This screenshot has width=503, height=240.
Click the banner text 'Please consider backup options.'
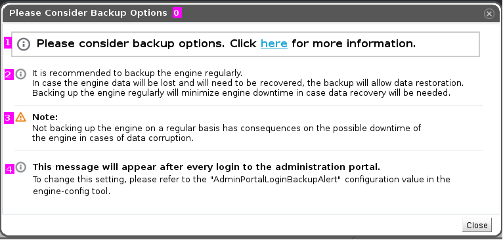click(x=131, y=43)
